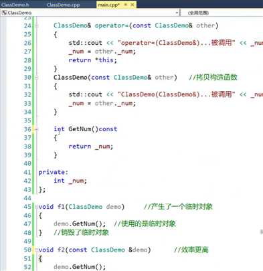This screenshot has width=263, height=271.
Task: Switch to the ClassDemo.h tab
Action: pyautogui.click(x=15, y=5)
